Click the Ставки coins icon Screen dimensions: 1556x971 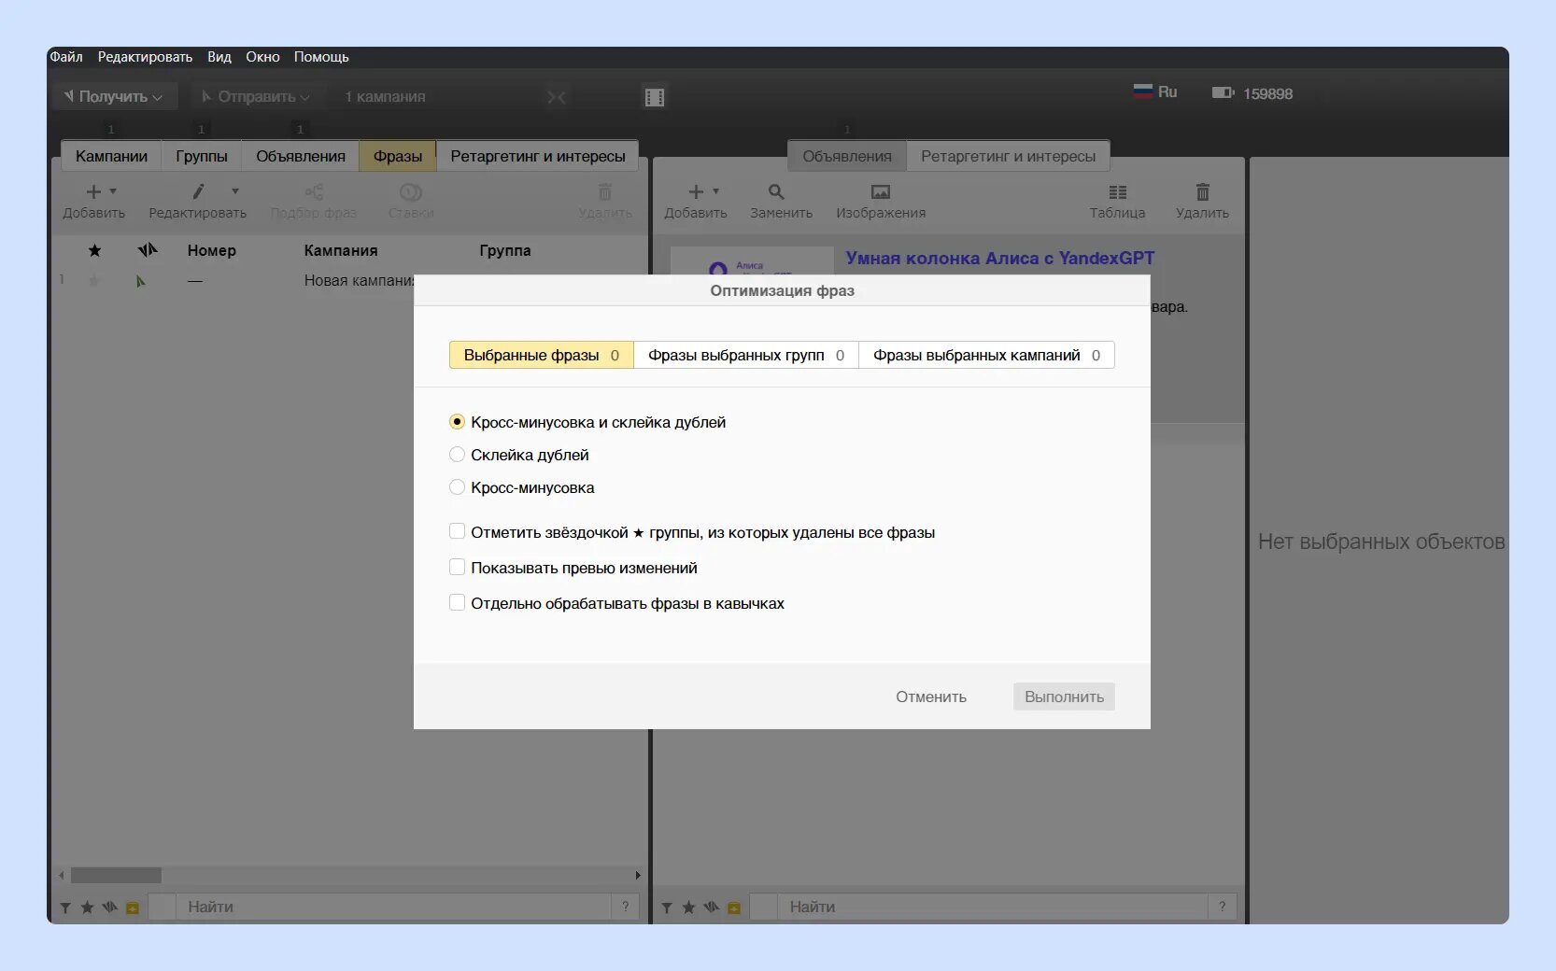[411, 191]
